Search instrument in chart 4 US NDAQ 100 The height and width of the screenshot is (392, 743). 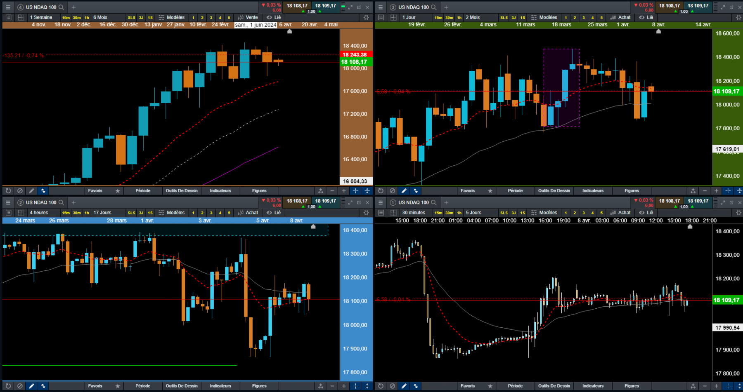point(62,7)
